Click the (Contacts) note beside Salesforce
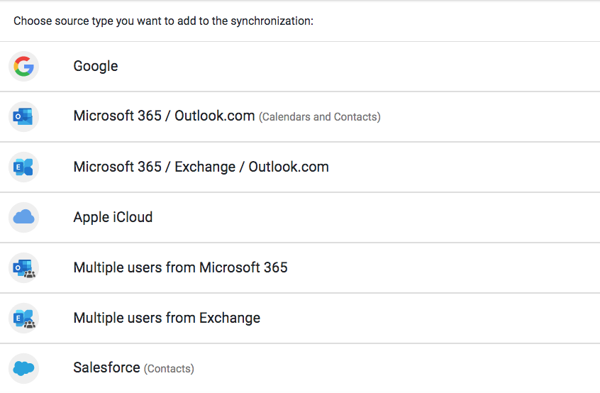The height and width of the screenshot is (393, 600). coord(169,369)
